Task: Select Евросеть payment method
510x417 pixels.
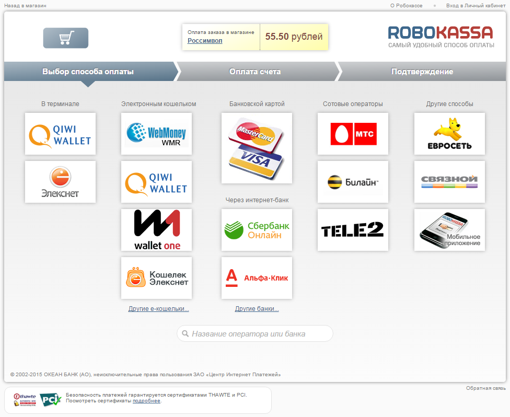Action: coord(449,134)
